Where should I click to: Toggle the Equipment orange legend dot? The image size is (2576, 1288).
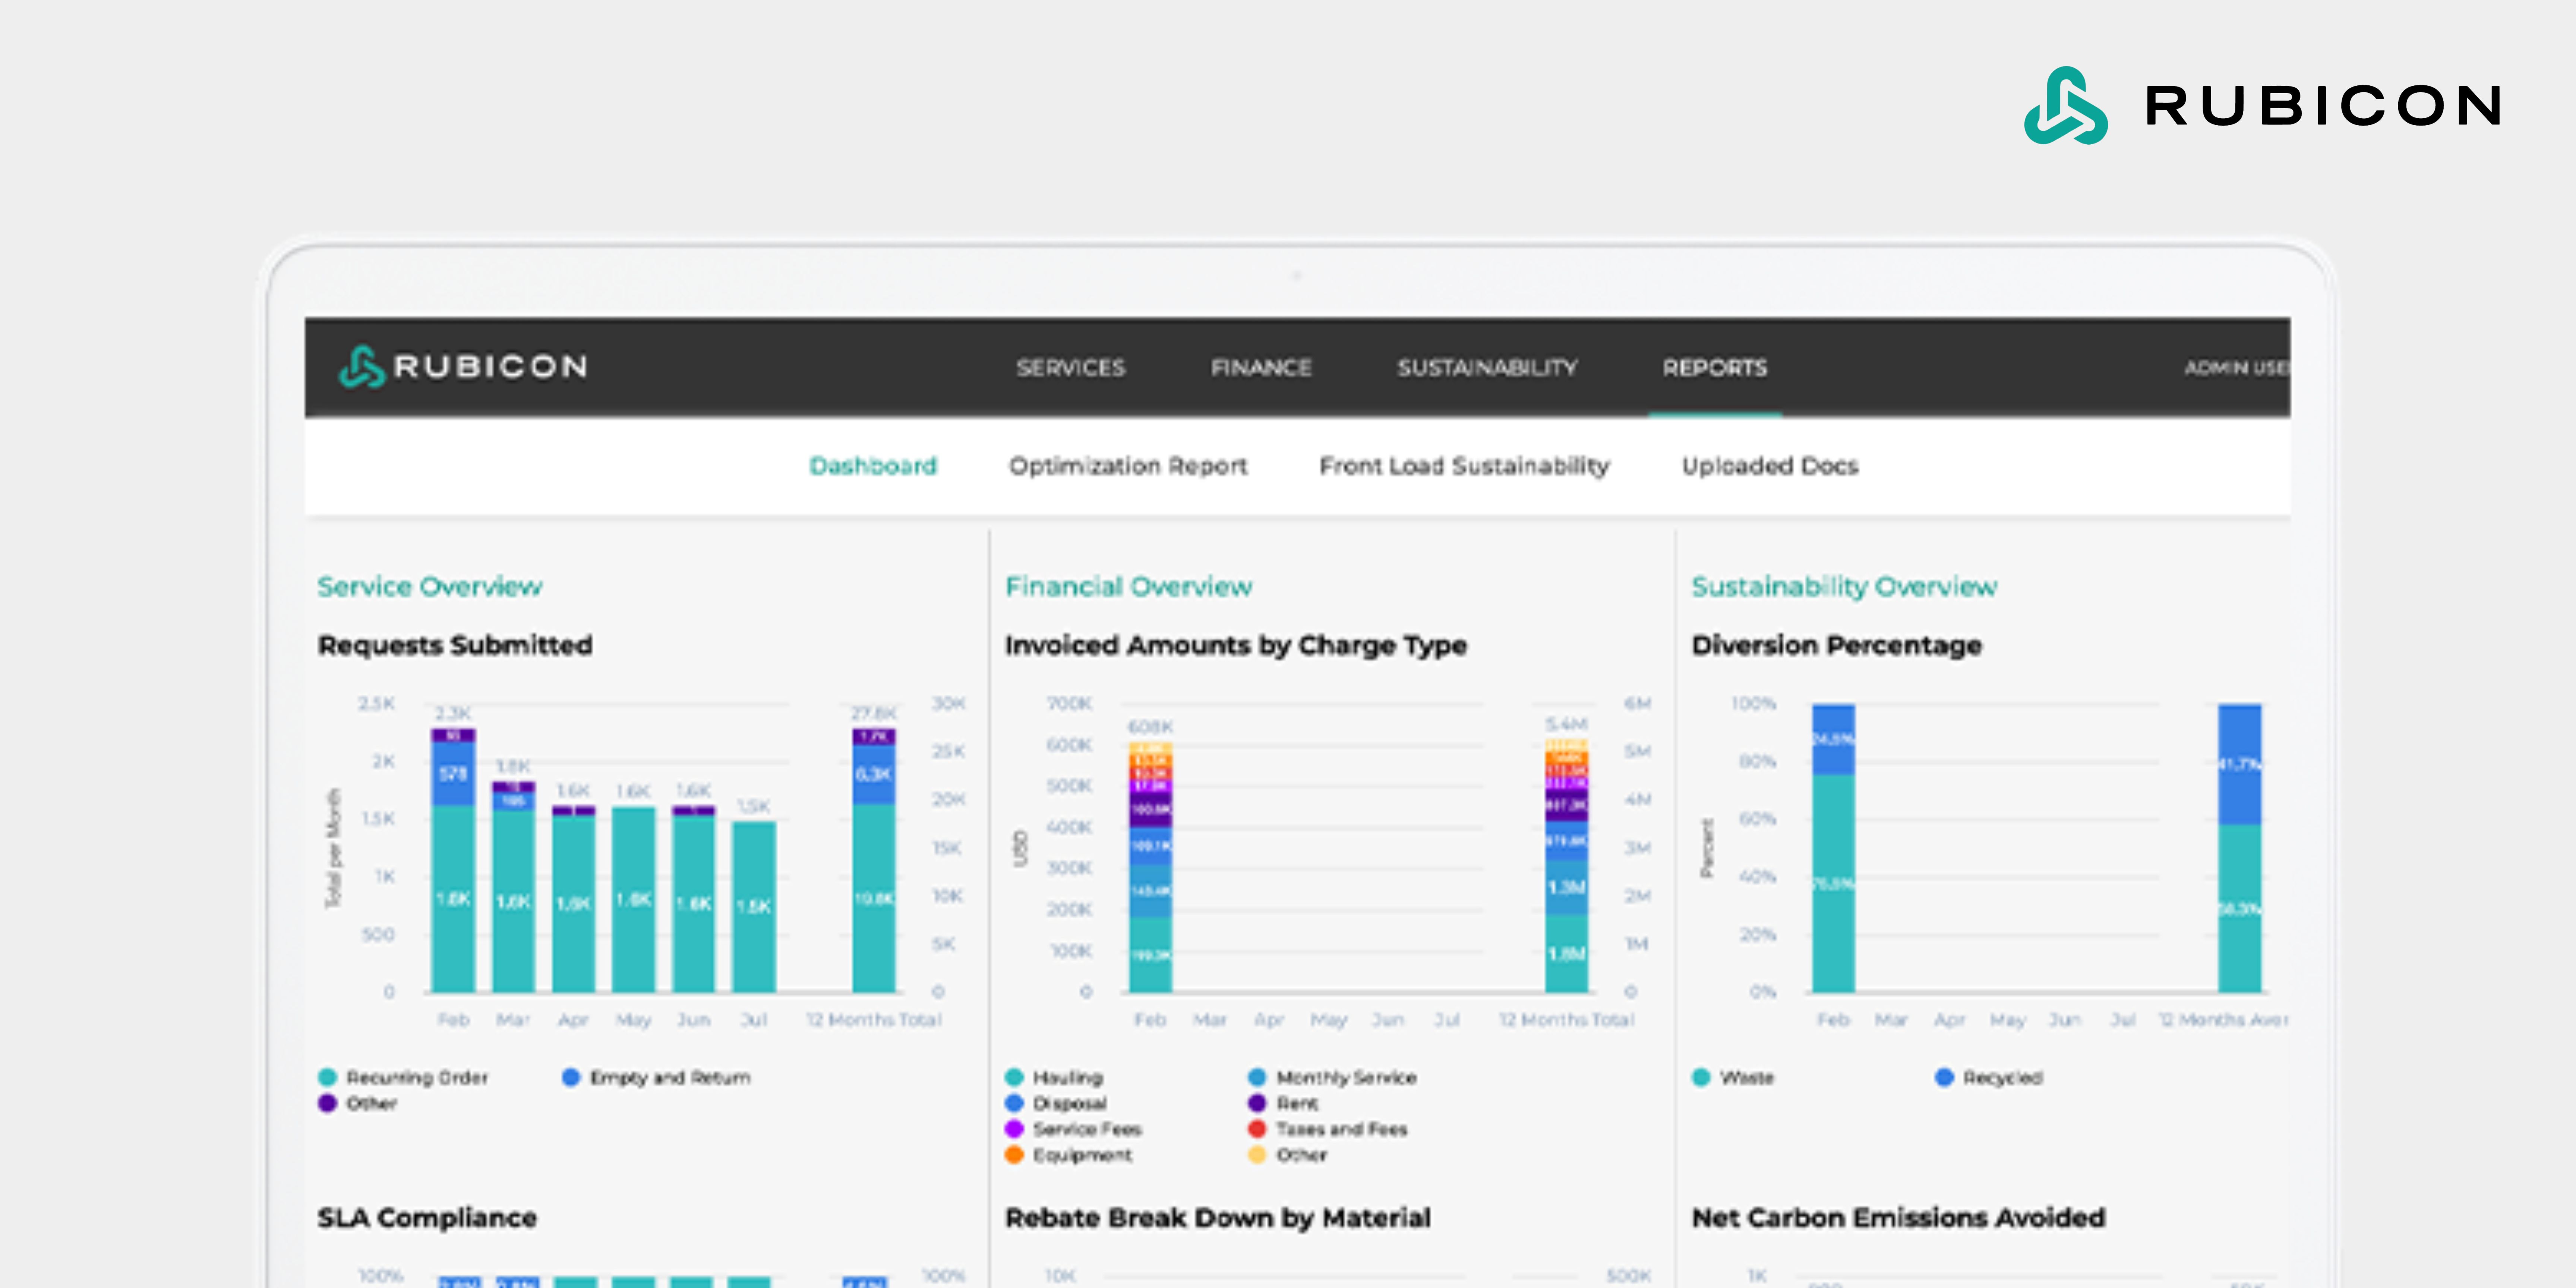click(x=1014, y=1155)
